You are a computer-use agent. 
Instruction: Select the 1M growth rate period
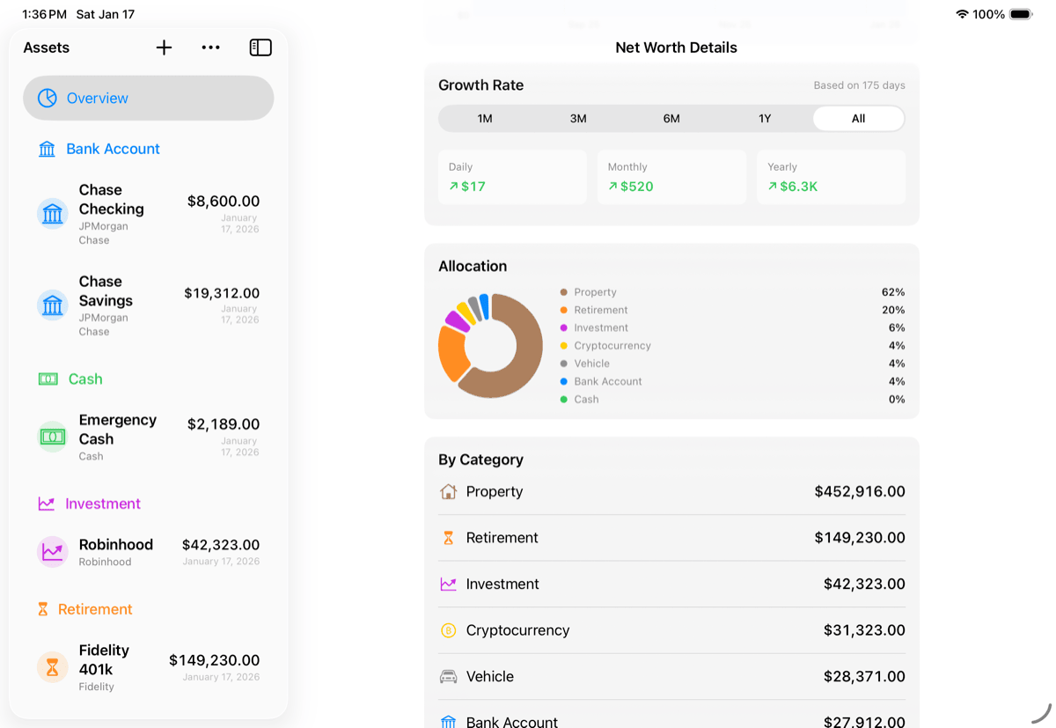pyautogui.click(x=485, y=119)
